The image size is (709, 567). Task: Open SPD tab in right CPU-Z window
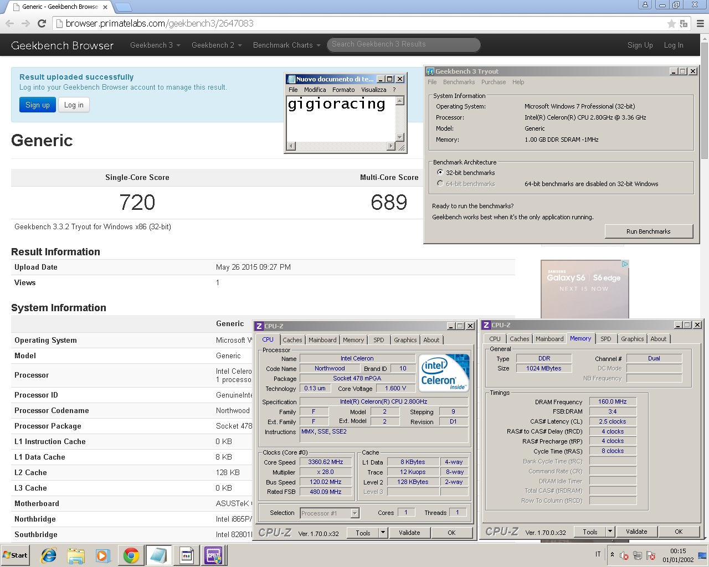606,339
